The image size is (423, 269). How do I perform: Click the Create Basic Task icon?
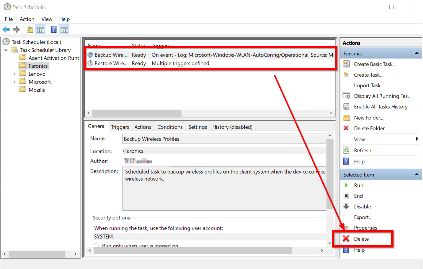click(x=346, y=64)
